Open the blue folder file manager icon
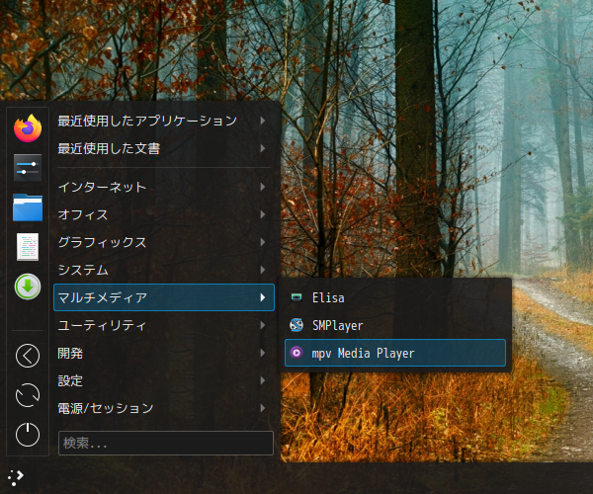Image resolution: width=593 pixels, height=494 pixels. click(x=28, y=207)
